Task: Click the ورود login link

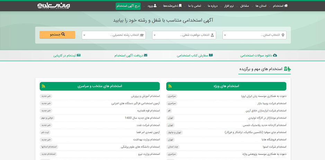Action: click(x=152, y=6)
